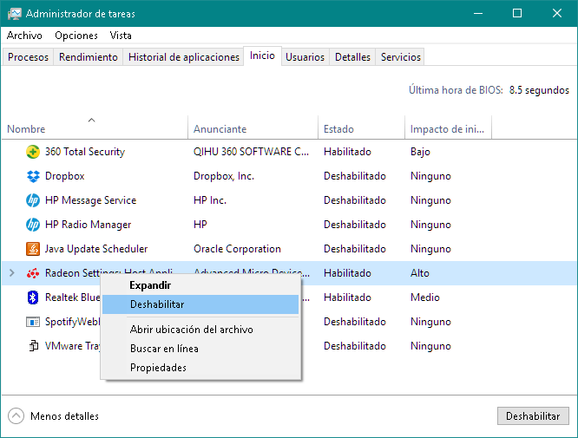Click the 360 Total Security icon

[x=33, y=152]
